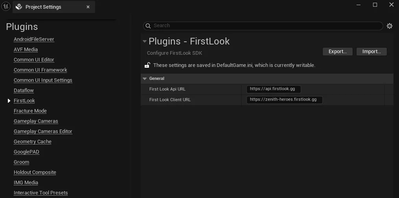Select the FirstLook plugin entry
399x198 pixels.
click(x=24, y=101)
